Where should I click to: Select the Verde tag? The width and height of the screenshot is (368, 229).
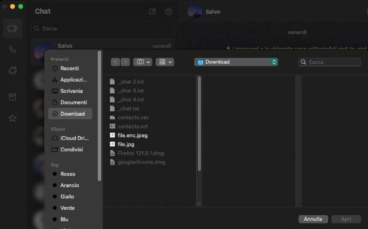pyautogui.click(x=70, y=208)
